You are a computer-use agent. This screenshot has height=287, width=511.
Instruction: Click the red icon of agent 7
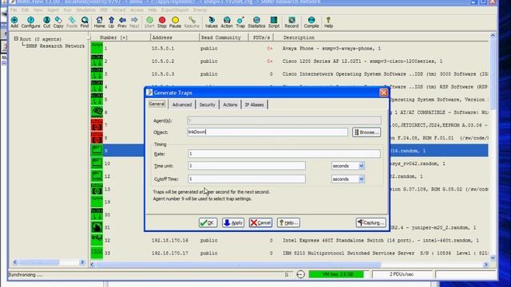coord(97,125)
